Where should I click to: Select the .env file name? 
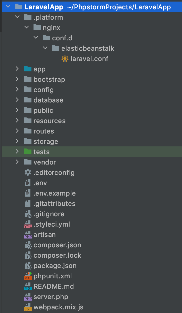40,183
